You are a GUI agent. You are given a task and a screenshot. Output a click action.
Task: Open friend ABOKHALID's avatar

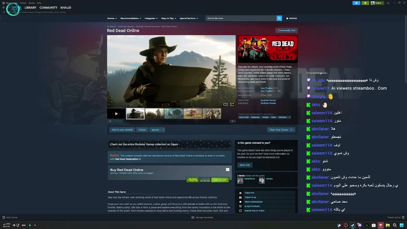[240, 180]
